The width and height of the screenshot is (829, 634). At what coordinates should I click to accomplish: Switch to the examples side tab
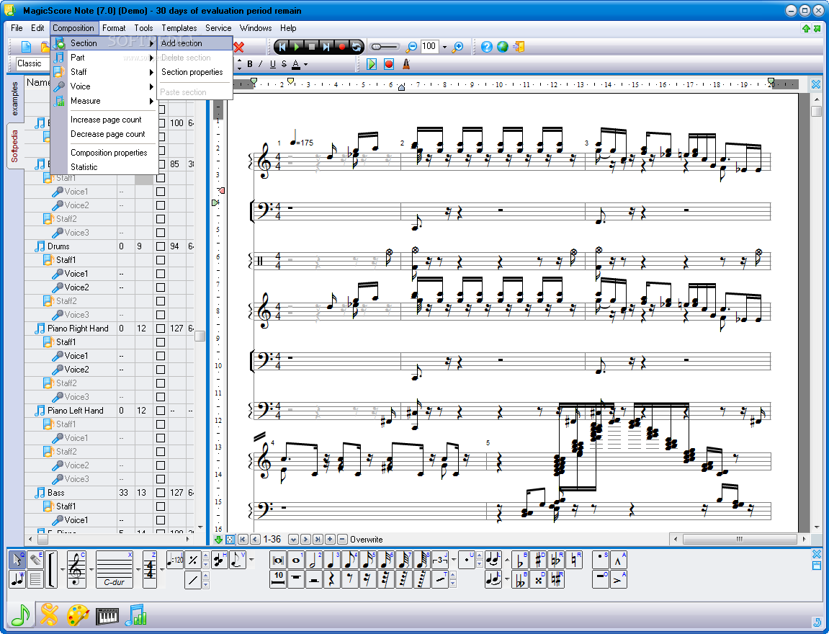(x=14, y=99)
